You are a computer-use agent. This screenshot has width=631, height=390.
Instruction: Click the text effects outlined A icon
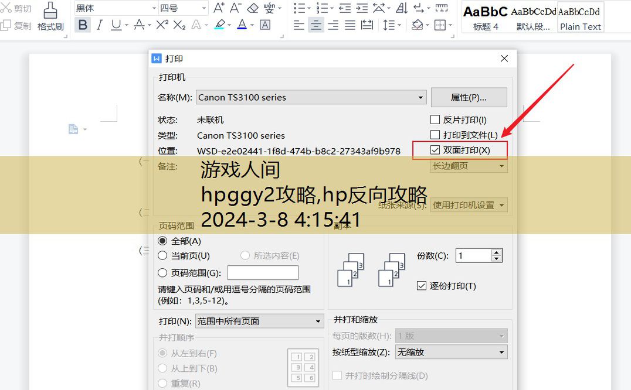point(196,25)
